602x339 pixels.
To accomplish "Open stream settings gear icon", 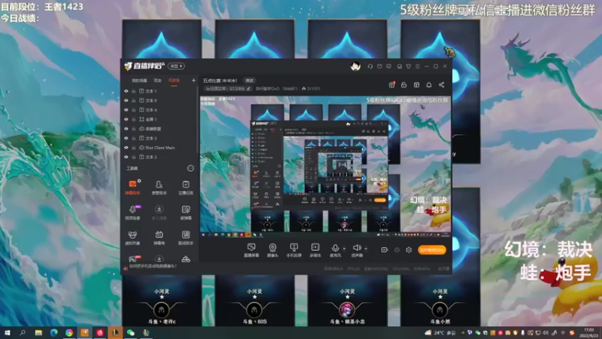I will click(x=409, y=250).
